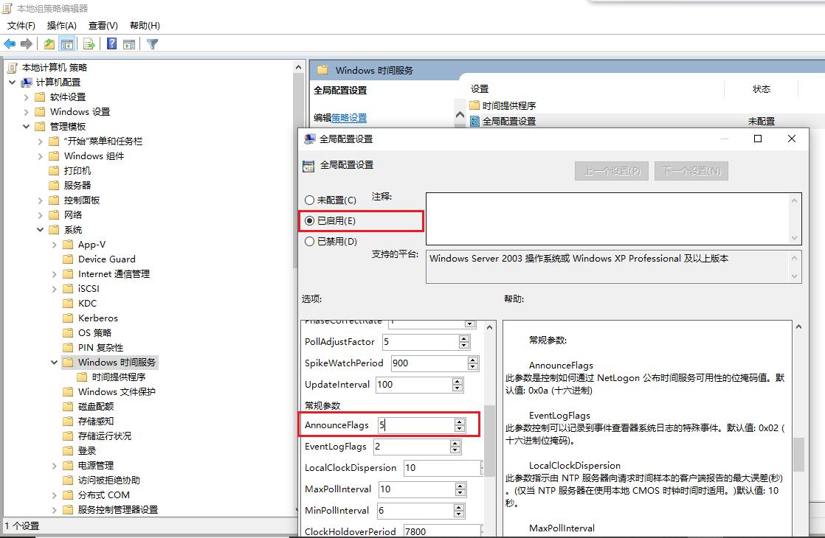
Task: Click the Filter toolbar icon
Action: 152,43
